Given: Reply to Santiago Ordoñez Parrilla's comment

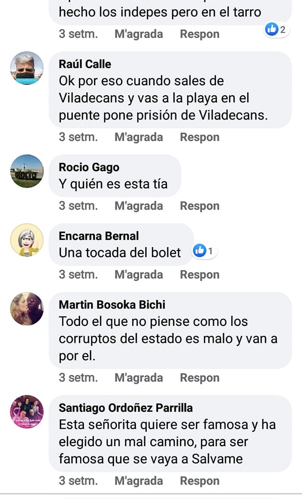Looking at the screenshot, I should click(x=200, y=481).
